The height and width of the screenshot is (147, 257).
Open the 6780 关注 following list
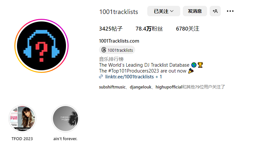(x=187, y=29)
